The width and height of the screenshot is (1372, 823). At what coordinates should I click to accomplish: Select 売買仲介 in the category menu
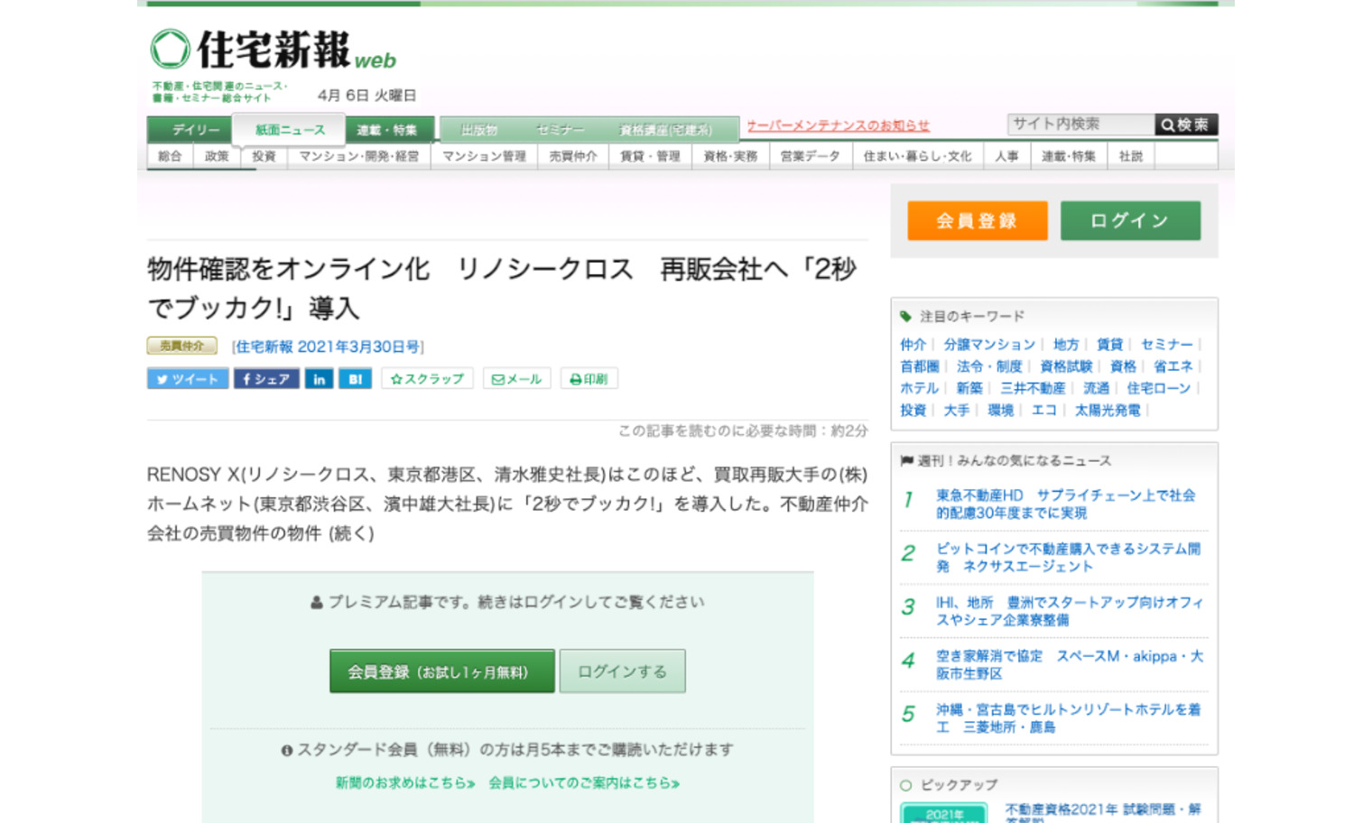(572, 155)
